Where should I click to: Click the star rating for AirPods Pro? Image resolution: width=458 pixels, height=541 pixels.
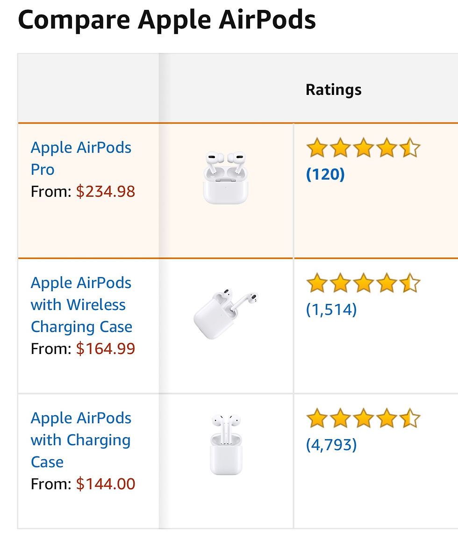pyautogui.click(x=363, y=148)
